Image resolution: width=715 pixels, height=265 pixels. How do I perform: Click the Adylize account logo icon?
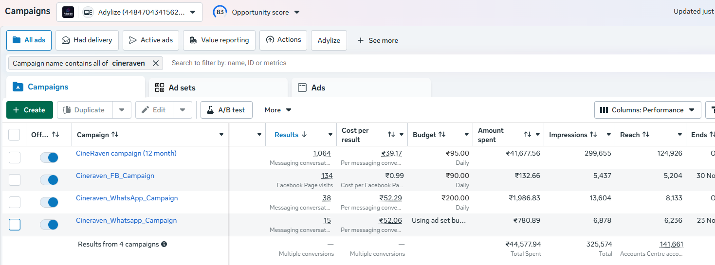coord(68,12)
